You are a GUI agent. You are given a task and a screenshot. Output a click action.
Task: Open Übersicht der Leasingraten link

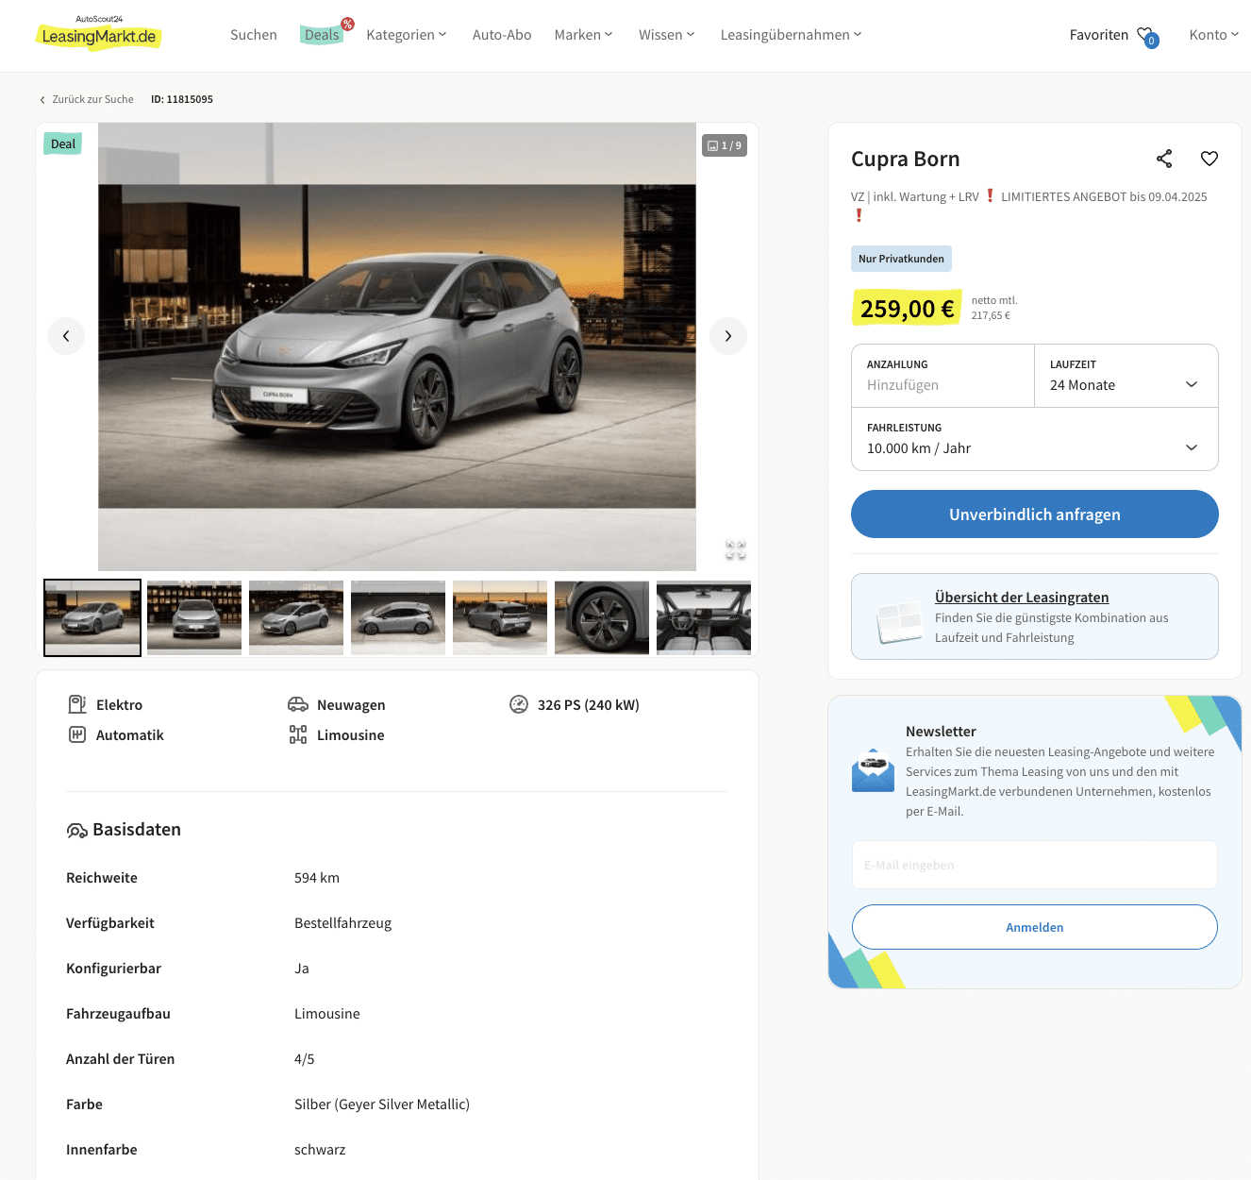click(x=1022, y=598)
